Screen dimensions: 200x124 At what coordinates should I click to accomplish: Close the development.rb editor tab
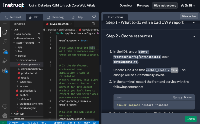click(x=71, y=24)
